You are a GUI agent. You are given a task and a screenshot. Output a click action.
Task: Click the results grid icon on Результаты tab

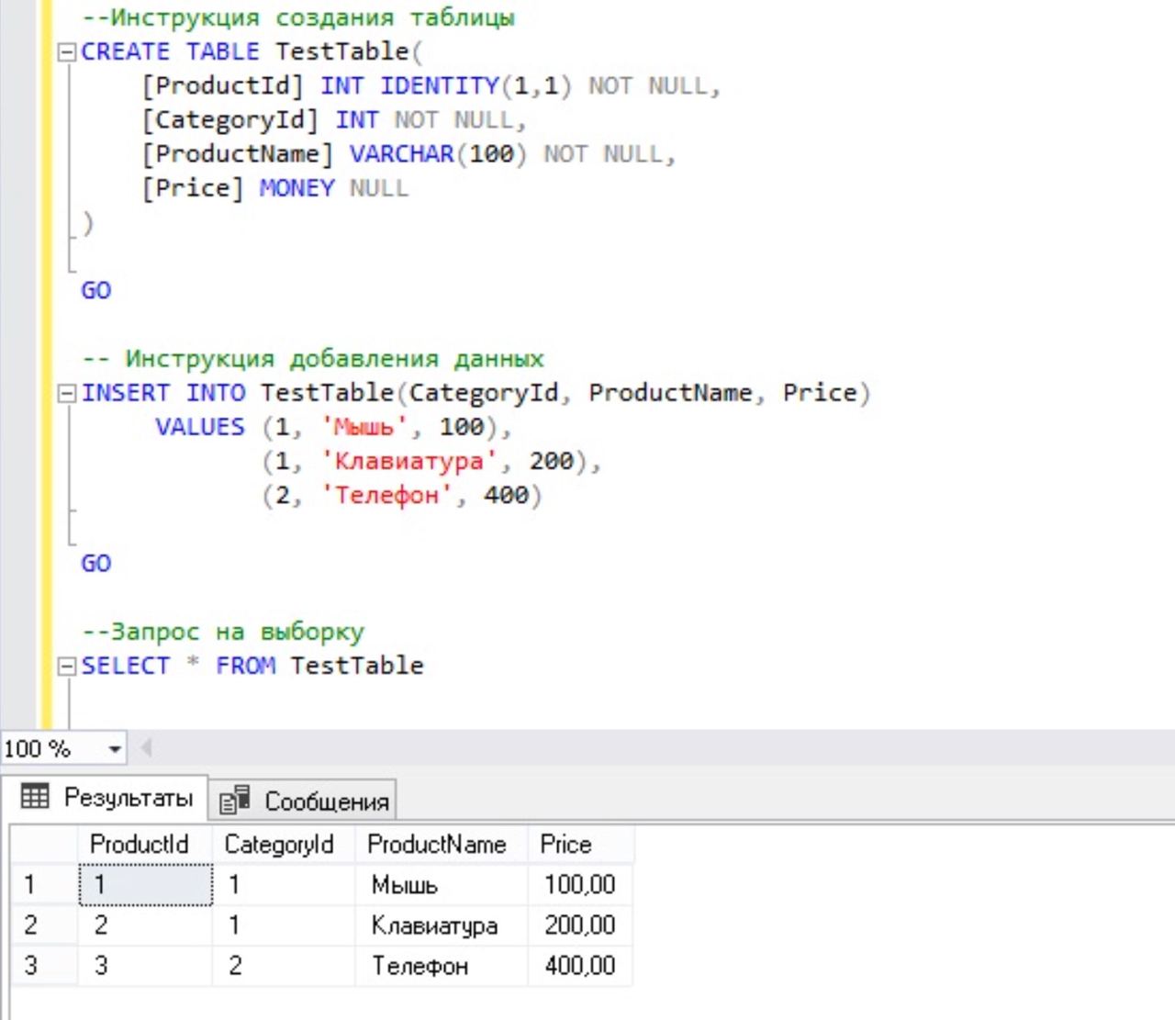35,797
